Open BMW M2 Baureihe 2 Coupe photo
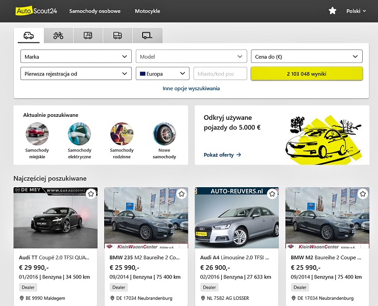Viewport: 378px width, 306px height. [x=327, y=218]
